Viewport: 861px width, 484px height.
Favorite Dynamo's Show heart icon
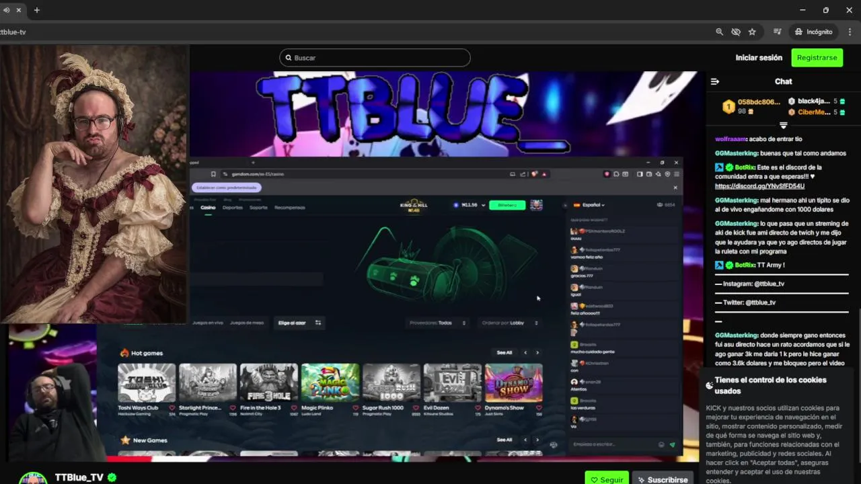pos(539,407)
